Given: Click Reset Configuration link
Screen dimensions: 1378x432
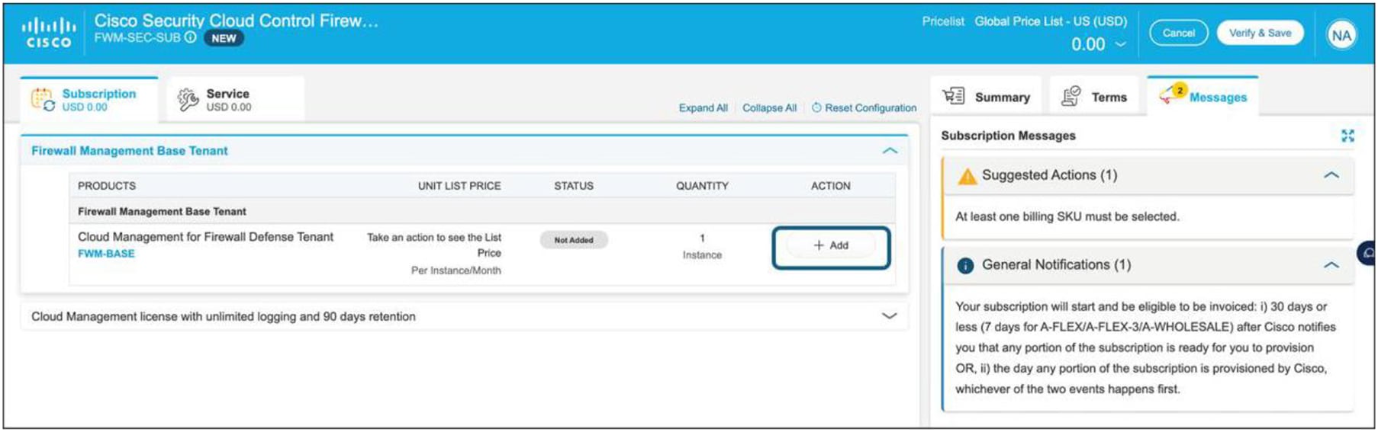Looking at the screenshot, I should (864, 108).
